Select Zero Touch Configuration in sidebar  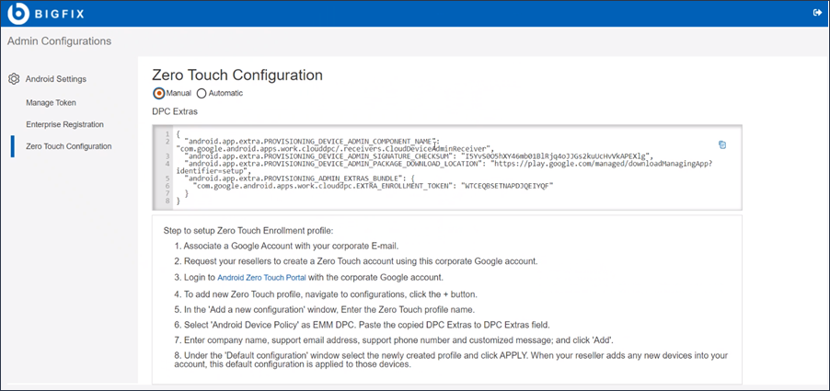[x=68, y=146]
